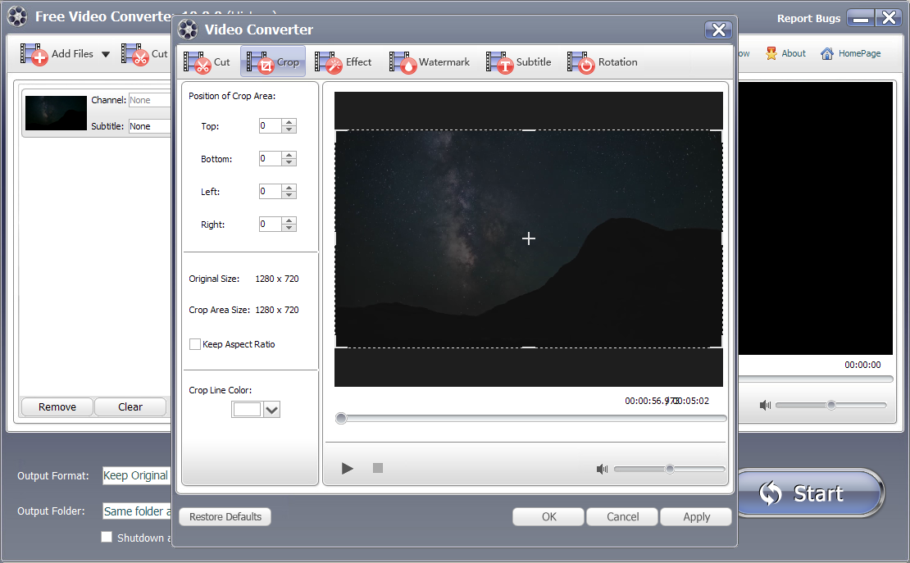Minimize the Free Video Converter main window
Screen dimensions: 910x563
[x=861, y=18]
